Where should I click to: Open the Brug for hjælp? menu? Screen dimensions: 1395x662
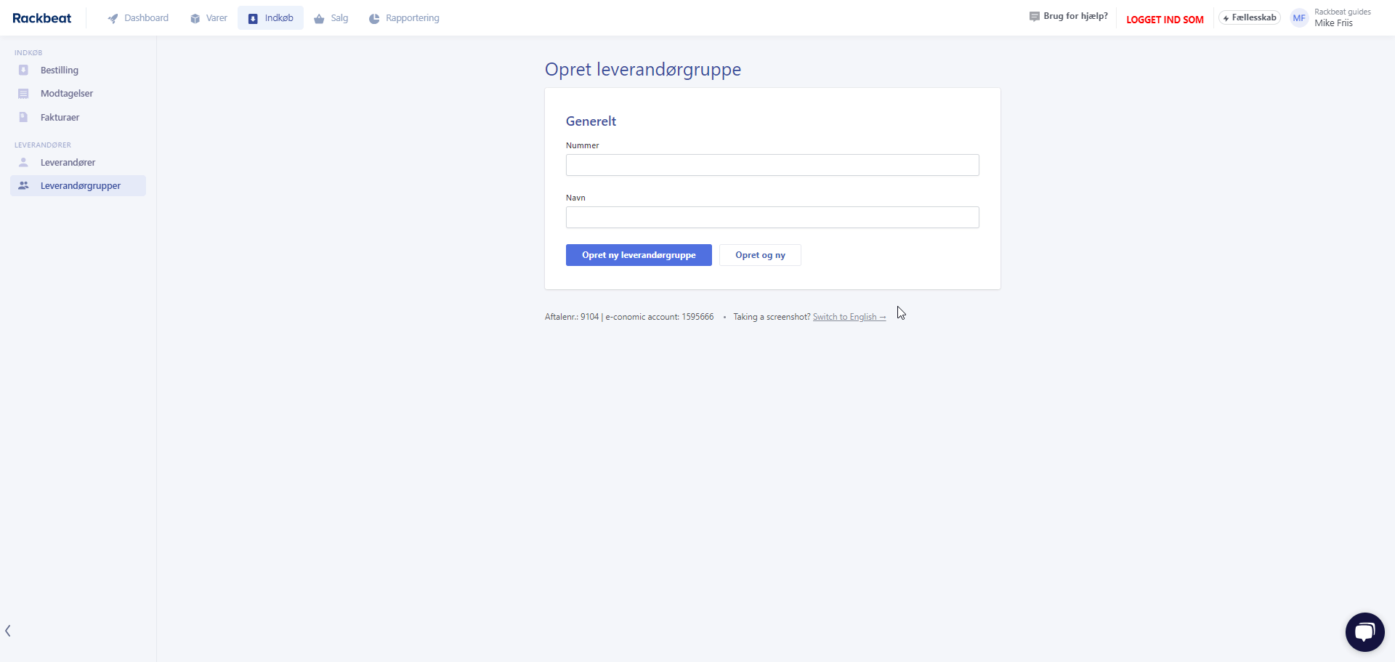coord(1067,16)
